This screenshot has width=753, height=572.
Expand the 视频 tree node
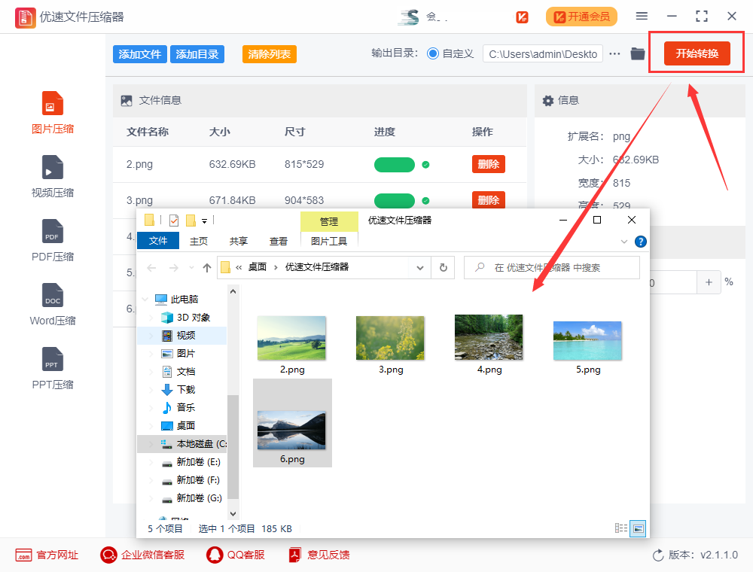[x=151, y=336]
